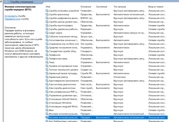Click the Отключена startup type cell
This screenshot has width=179, height=122.
119,77
